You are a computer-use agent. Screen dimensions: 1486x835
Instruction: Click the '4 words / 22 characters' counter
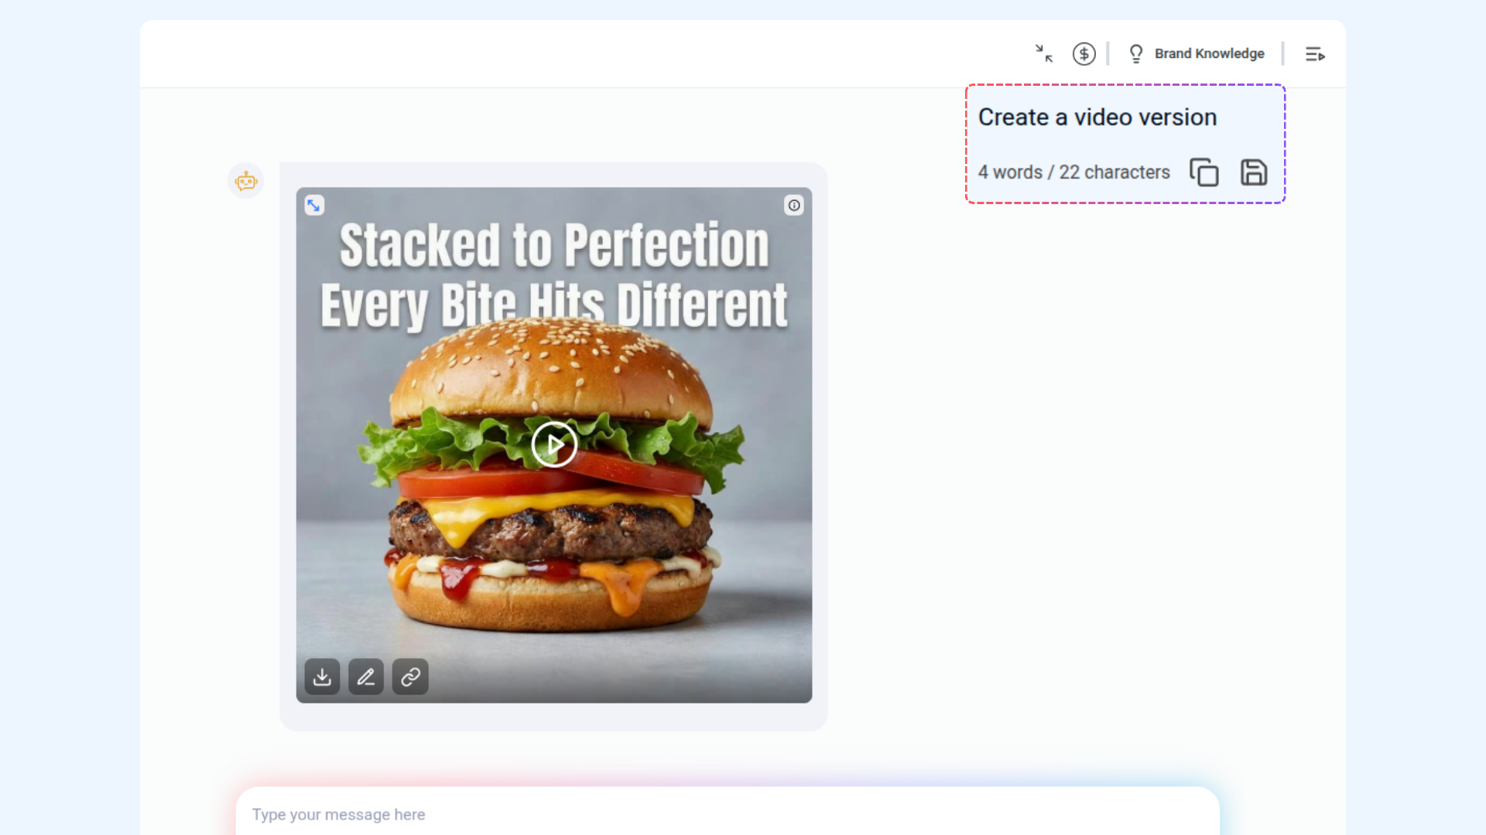1074,172
